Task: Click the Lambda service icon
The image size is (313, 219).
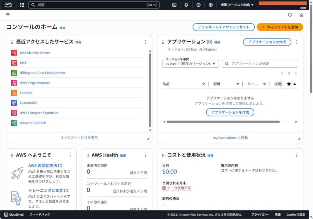Action: 14,93
